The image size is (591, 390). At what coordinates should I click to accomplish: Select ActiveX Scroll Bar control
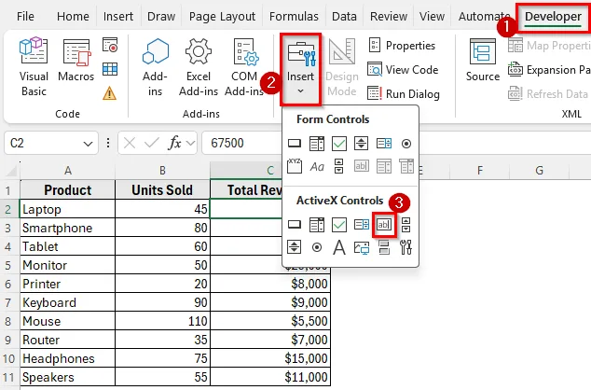click(405, 225)
